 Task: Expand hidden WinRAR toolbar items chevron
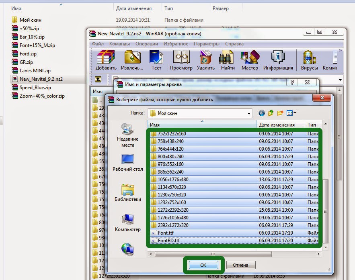(x=340, y=50)
